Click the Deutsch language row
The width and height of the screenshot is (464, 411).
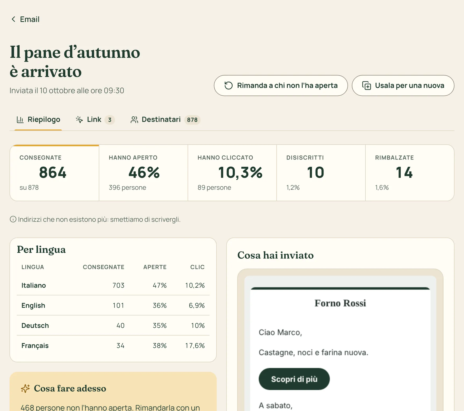click(x=113, y=325)
